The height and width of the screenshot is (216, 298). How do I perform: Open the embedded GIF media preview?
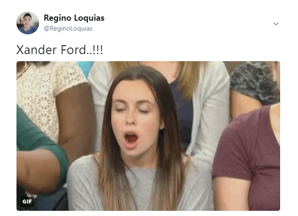(x=148, y=136)
